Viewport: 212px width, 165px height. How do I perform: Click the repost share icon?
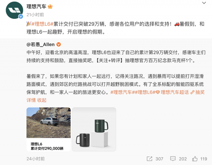(149, 159)
